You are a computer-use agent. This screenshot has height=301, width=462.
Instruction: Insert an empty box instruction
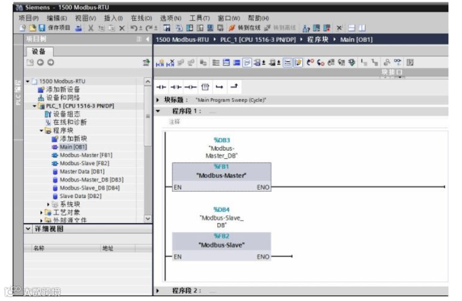[205, 87]
